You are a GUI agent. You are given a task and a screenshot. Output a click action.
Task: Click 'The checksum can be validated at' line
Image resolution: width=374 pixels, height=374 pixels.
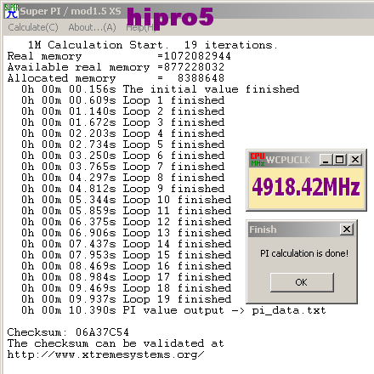[116, 343]
